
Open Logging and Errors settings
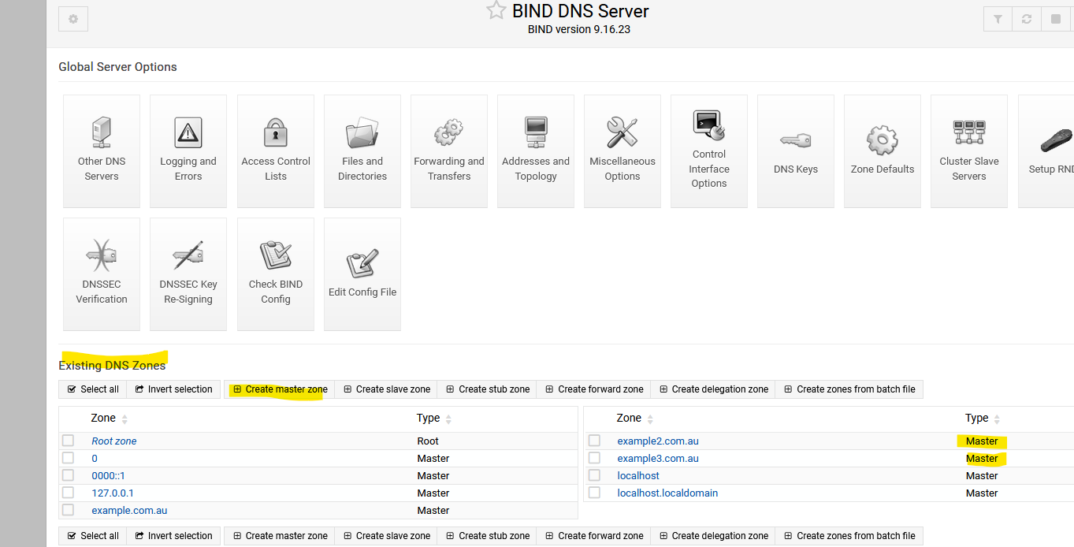point(188,151)
